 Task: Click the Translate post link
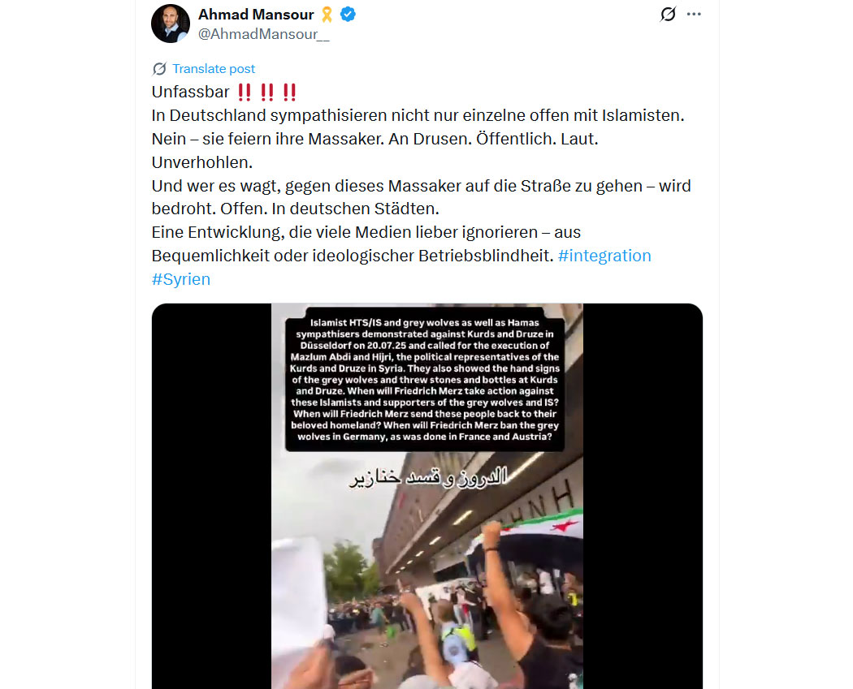click(x=213, y=69)
